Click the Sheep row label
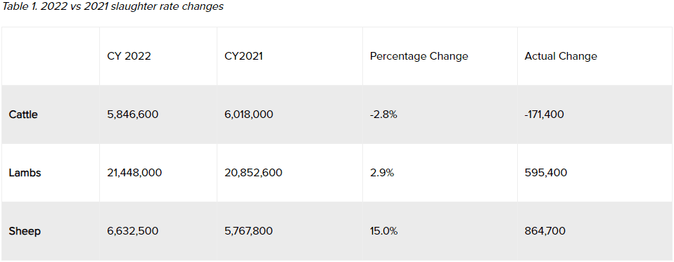The image size is (674, 262). click(x=25, y=231)
